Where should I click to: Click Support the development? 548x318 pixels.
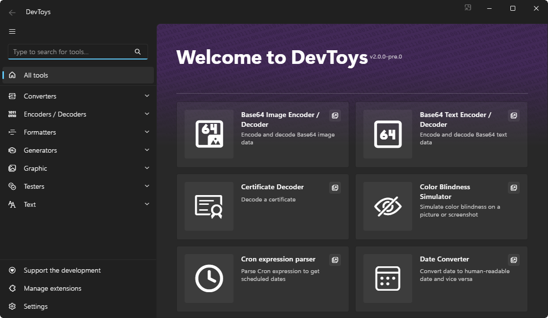pos(62,270)
